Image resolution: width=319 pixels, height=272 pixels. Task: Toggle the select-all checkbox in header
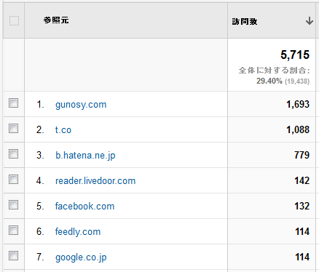14,20
